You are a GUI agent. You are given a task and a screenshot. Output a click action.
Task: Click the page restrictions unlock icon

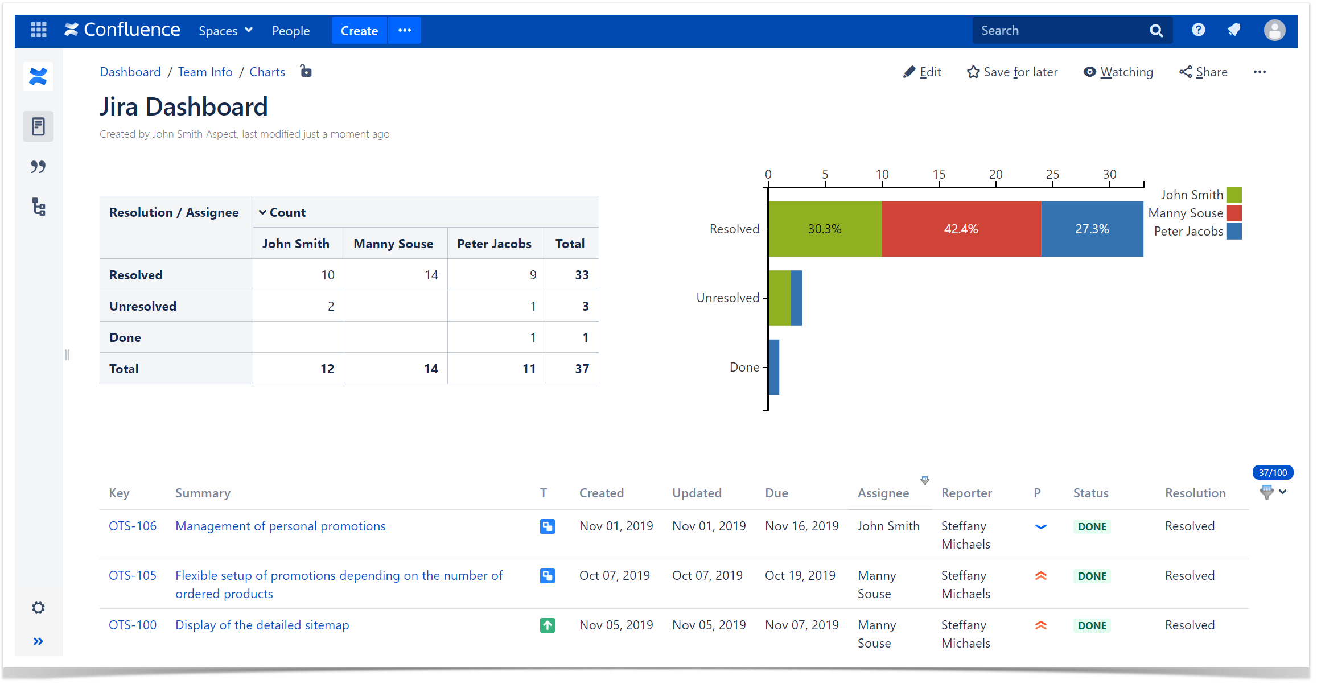coord(306,71)
